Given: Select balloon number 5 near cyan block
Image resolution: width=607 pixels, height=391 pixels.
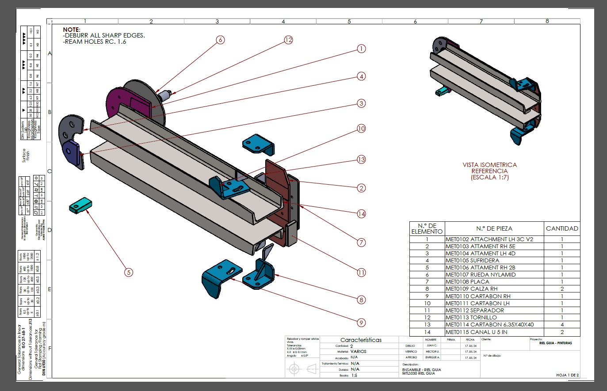Looking at the screenshot, I should point(129,272).
